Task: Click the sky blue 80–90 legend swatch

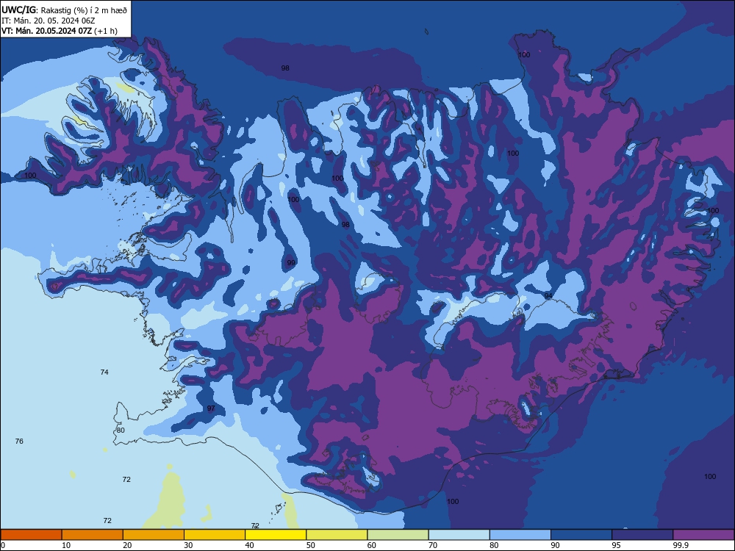Action: 520,535
